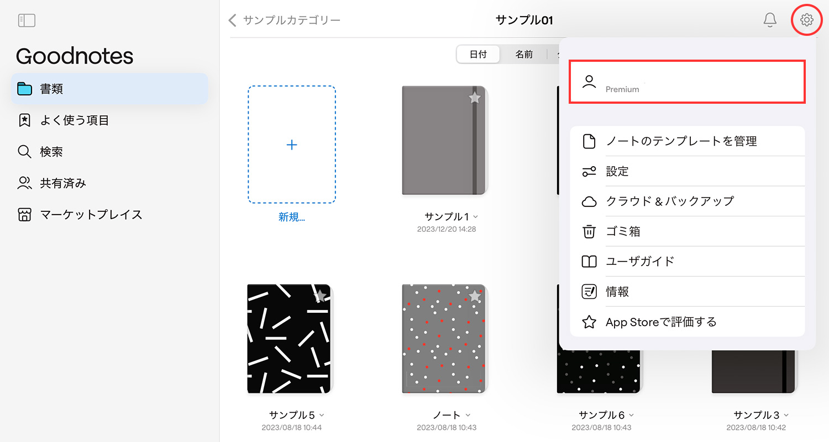Open the サンプル6 notebook cover
The width and height of the screenshot is (829, 442).
[599, 371]
